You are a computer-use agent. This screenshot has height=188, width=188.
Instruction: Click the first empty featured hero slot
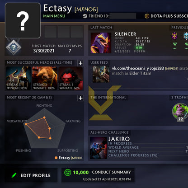click(50, 32)
